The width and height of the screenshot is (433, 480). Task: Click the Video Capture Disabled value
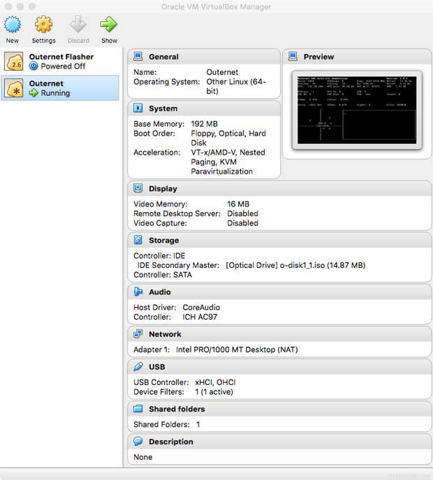pyautogui.click(x=242, y=223)
